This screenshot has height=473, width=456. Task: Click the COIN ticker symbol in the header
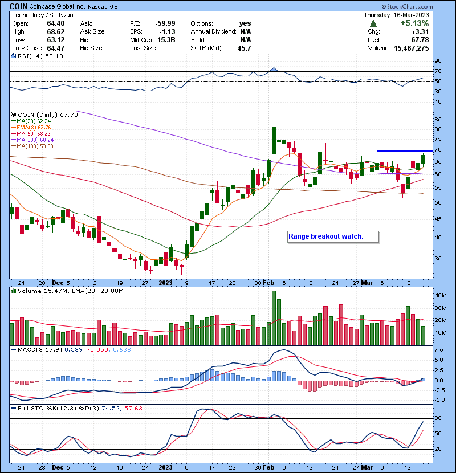coord(18,6)
